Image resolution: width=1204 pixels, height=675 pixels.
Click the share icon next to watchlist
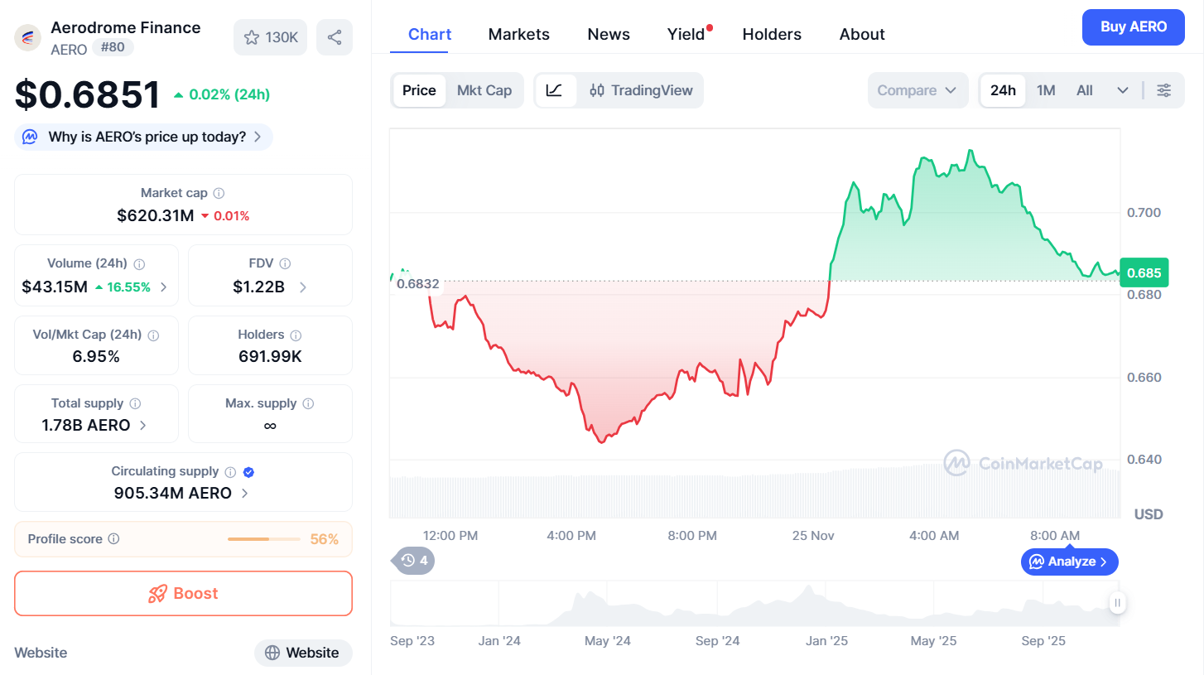(x=335, y=37)
